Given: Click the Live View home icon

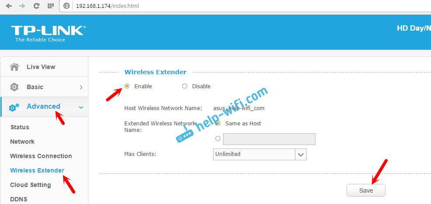Looking at the screenshot, I should [x=14, y=67].
